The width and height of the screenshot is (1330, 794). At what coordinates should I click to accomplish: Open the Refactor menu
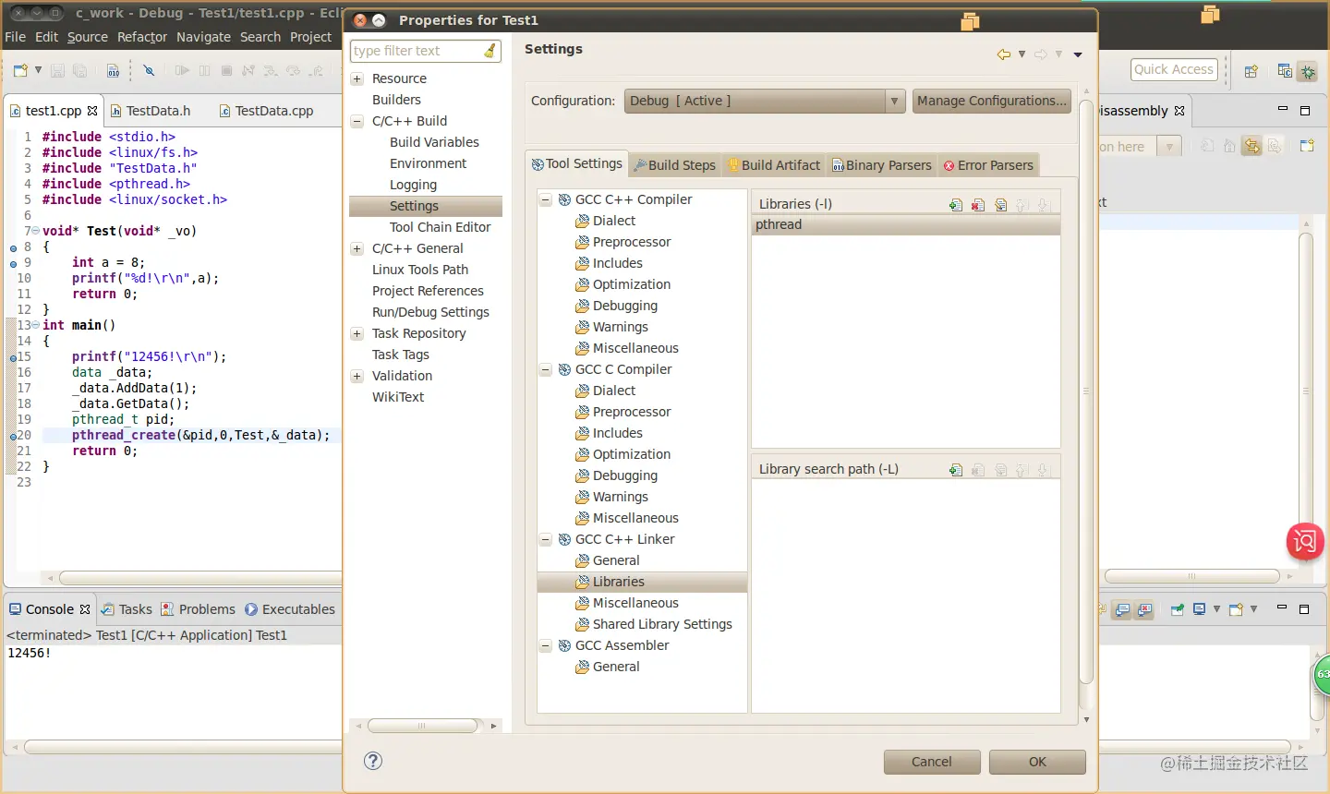(x=142, y=37)
